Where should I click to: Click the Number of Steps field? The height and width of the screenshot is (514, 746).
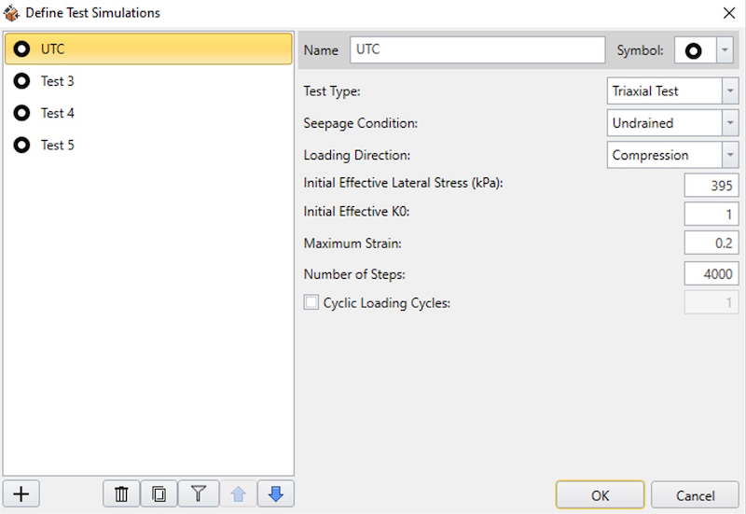click(x=711, y=273)
